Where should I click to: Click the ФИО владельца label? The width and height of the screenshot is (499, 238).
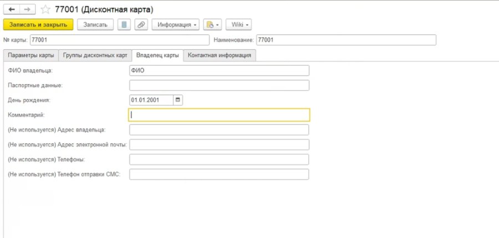click(x=30, y=70)
